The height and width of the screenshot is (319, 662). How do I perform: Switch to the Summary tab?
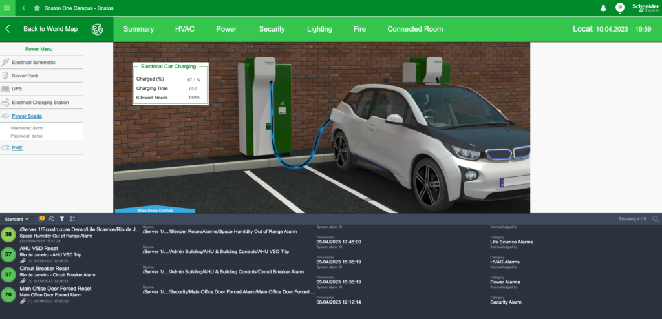(138, 29)
